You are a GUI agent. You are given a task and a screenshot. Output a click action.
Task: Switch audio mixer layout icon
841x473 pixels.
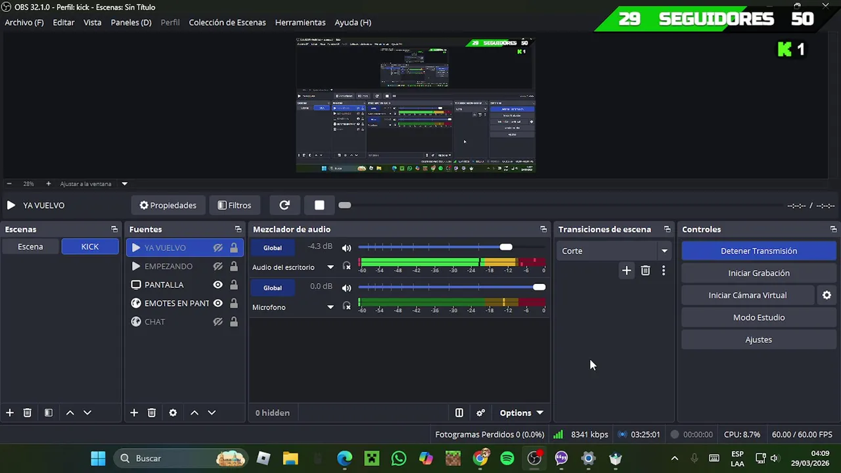tap(459, 413)
